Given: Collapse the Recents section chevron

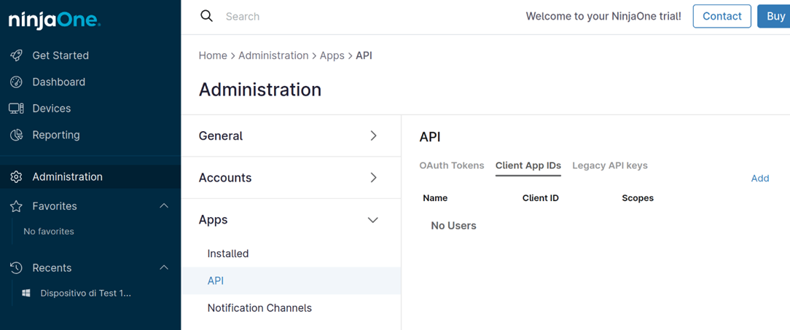Looking at the screenshot, I should pyautogui.click(x=164, y=267).
